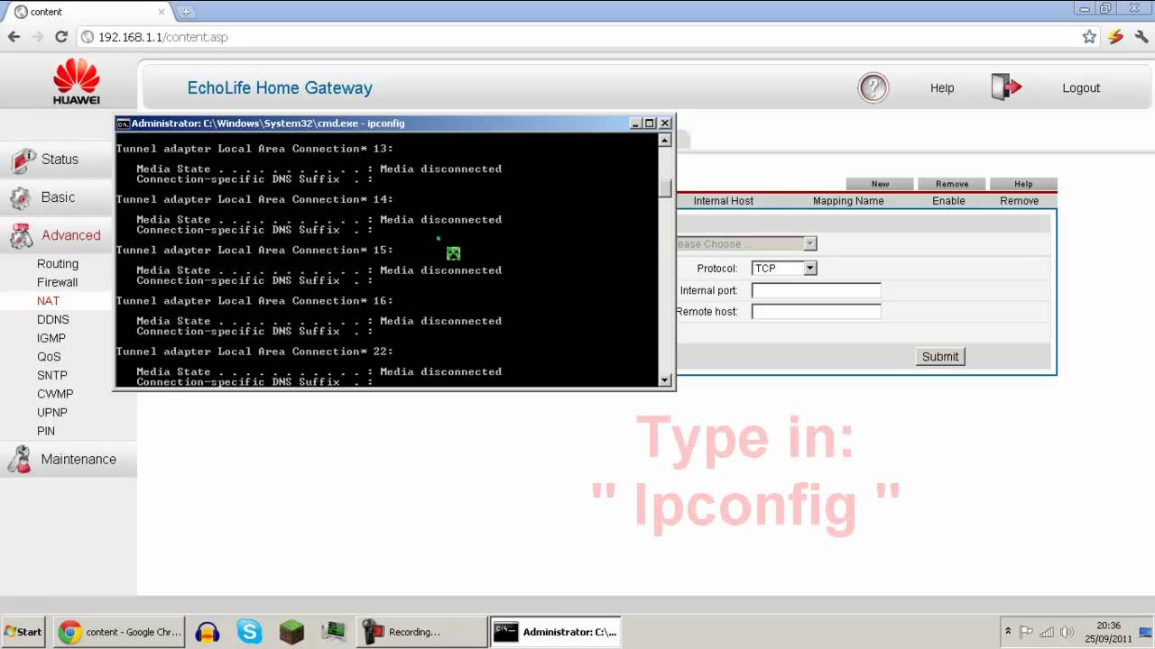
Task: Open the Please Choose dropdown
Action: tap(746, 244)
